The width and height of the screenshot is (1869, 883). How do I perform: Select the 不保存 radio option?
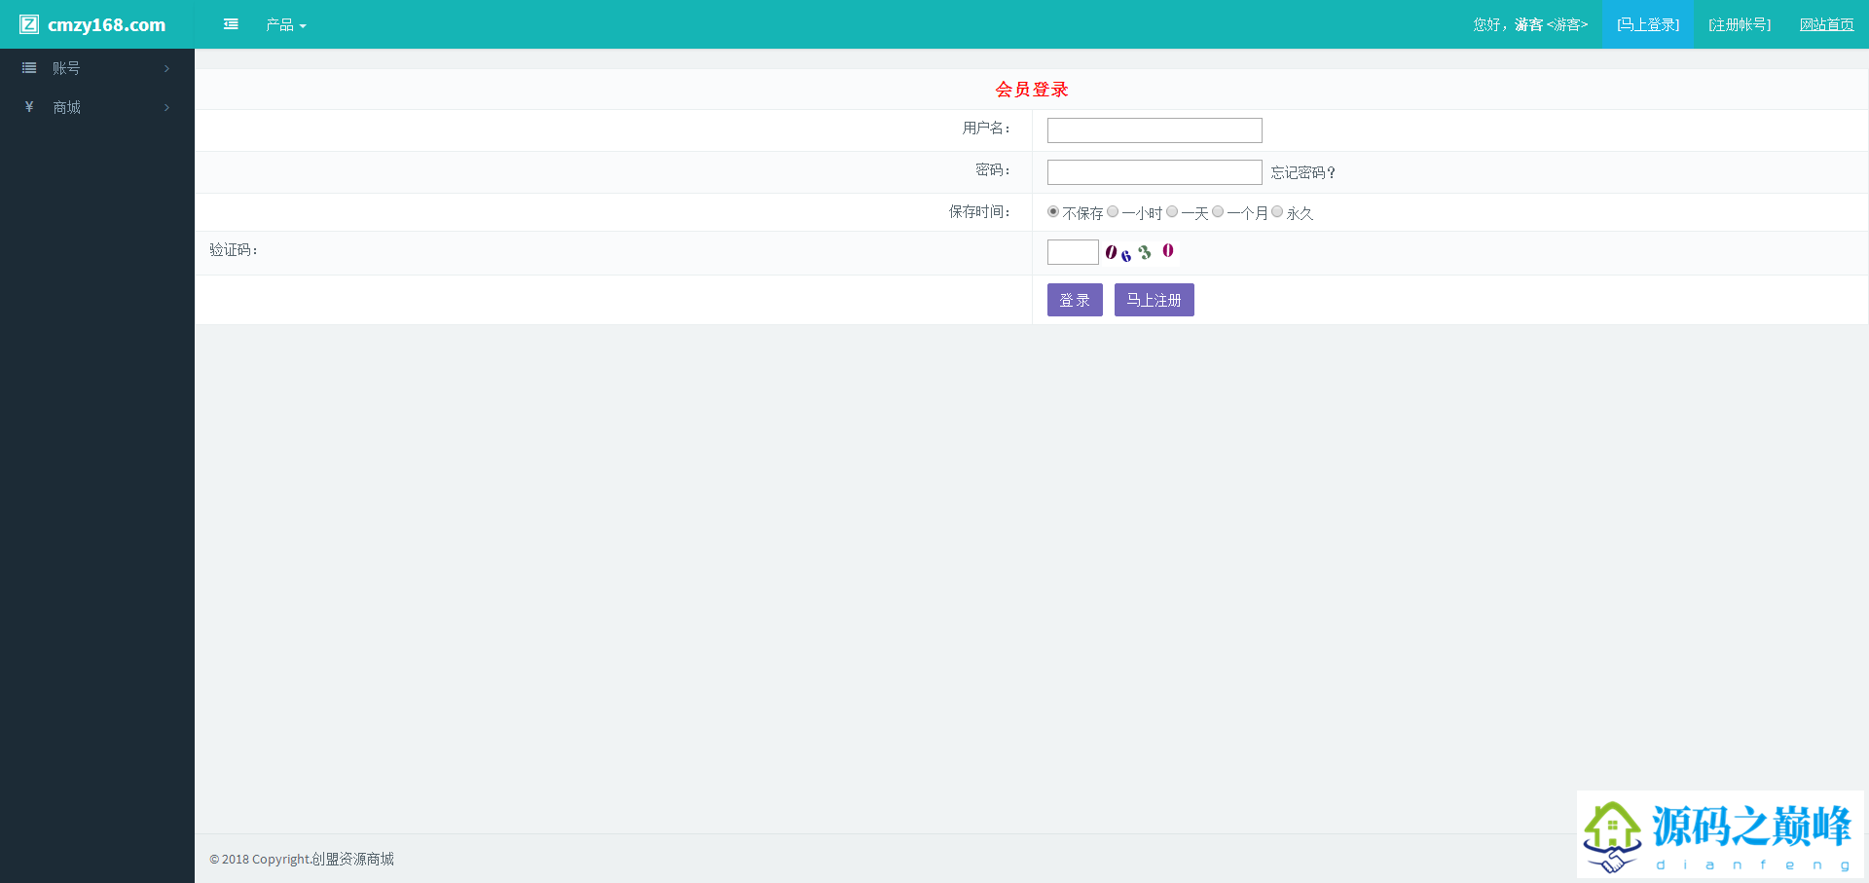click(1053, 212)
